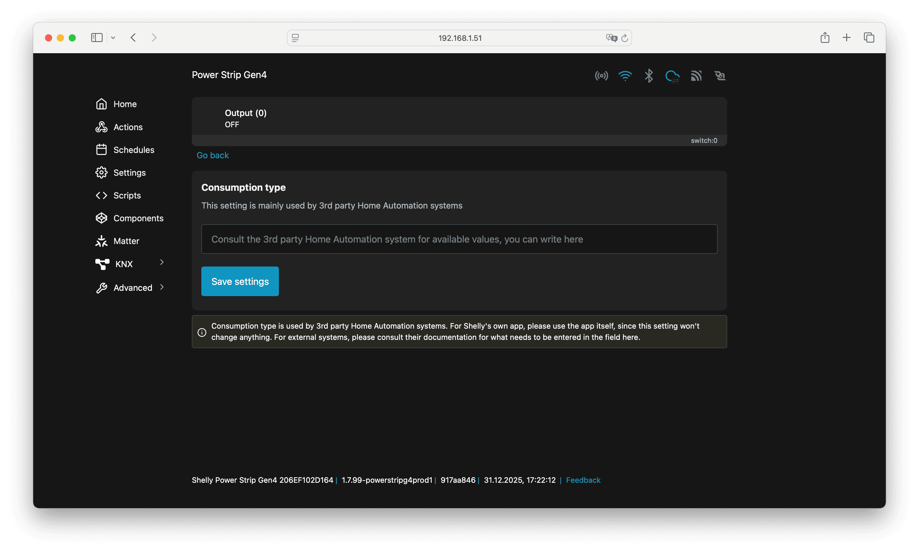Navigate to Home in sidebar

pyautogui.click(x=125, y=104)
